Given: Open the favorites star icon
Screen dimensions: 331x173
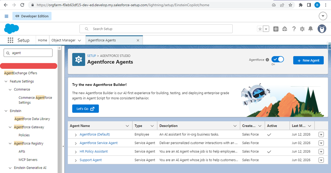Looking at the screenshot, I should tap(260, 29).
